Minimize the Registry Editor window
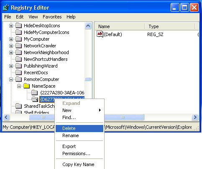This screenshot has width=202, height=169. click(x=175, y=8)
